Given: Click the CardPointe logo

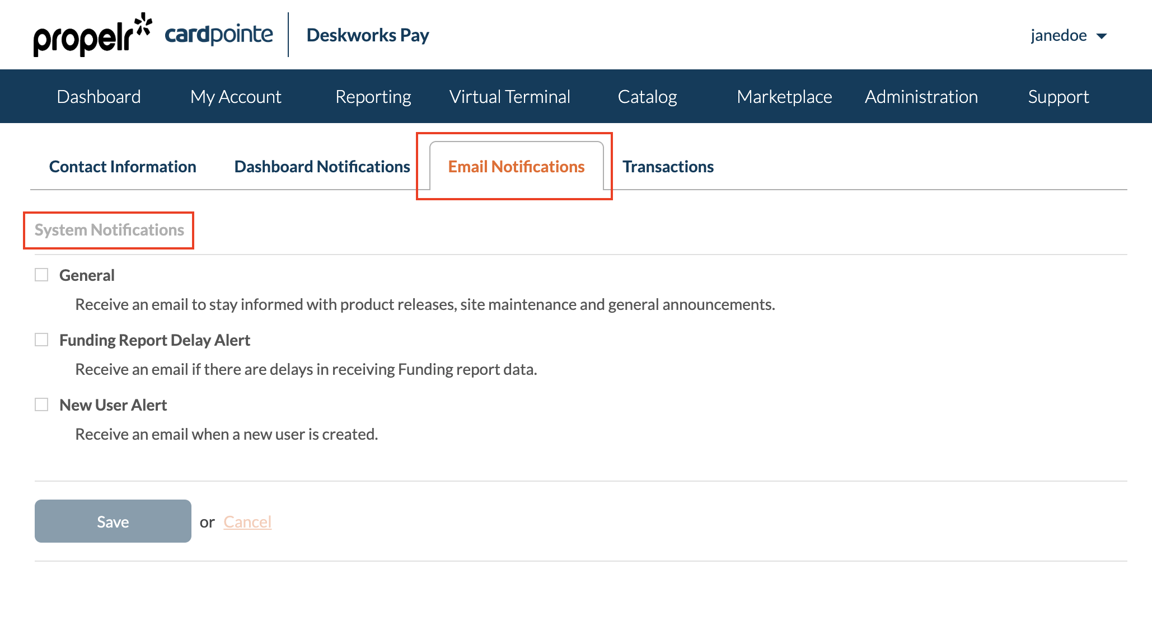Looking at the screenshot, I should (x=218, y=35).
